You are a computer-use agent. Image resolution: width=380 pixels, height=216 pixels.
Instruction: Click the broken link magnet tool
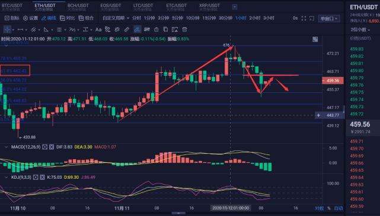108,30
